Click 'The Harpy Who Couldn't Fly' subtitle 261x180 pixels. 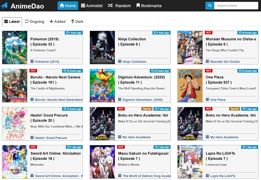[x=225, y=50]
